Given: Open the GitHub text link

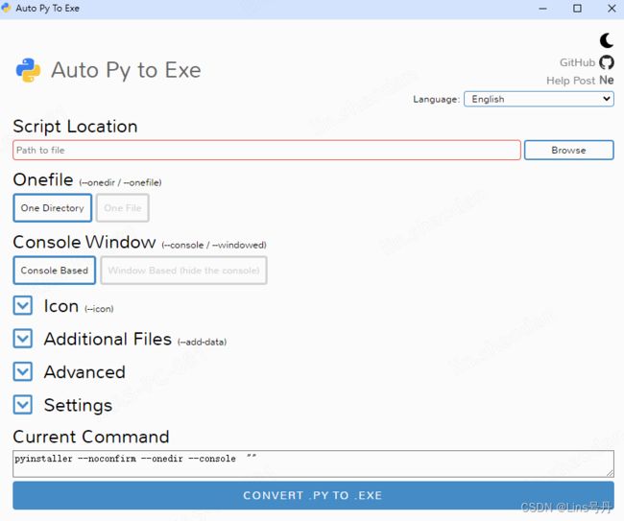Looking at the screenshot, I should 577,62.
